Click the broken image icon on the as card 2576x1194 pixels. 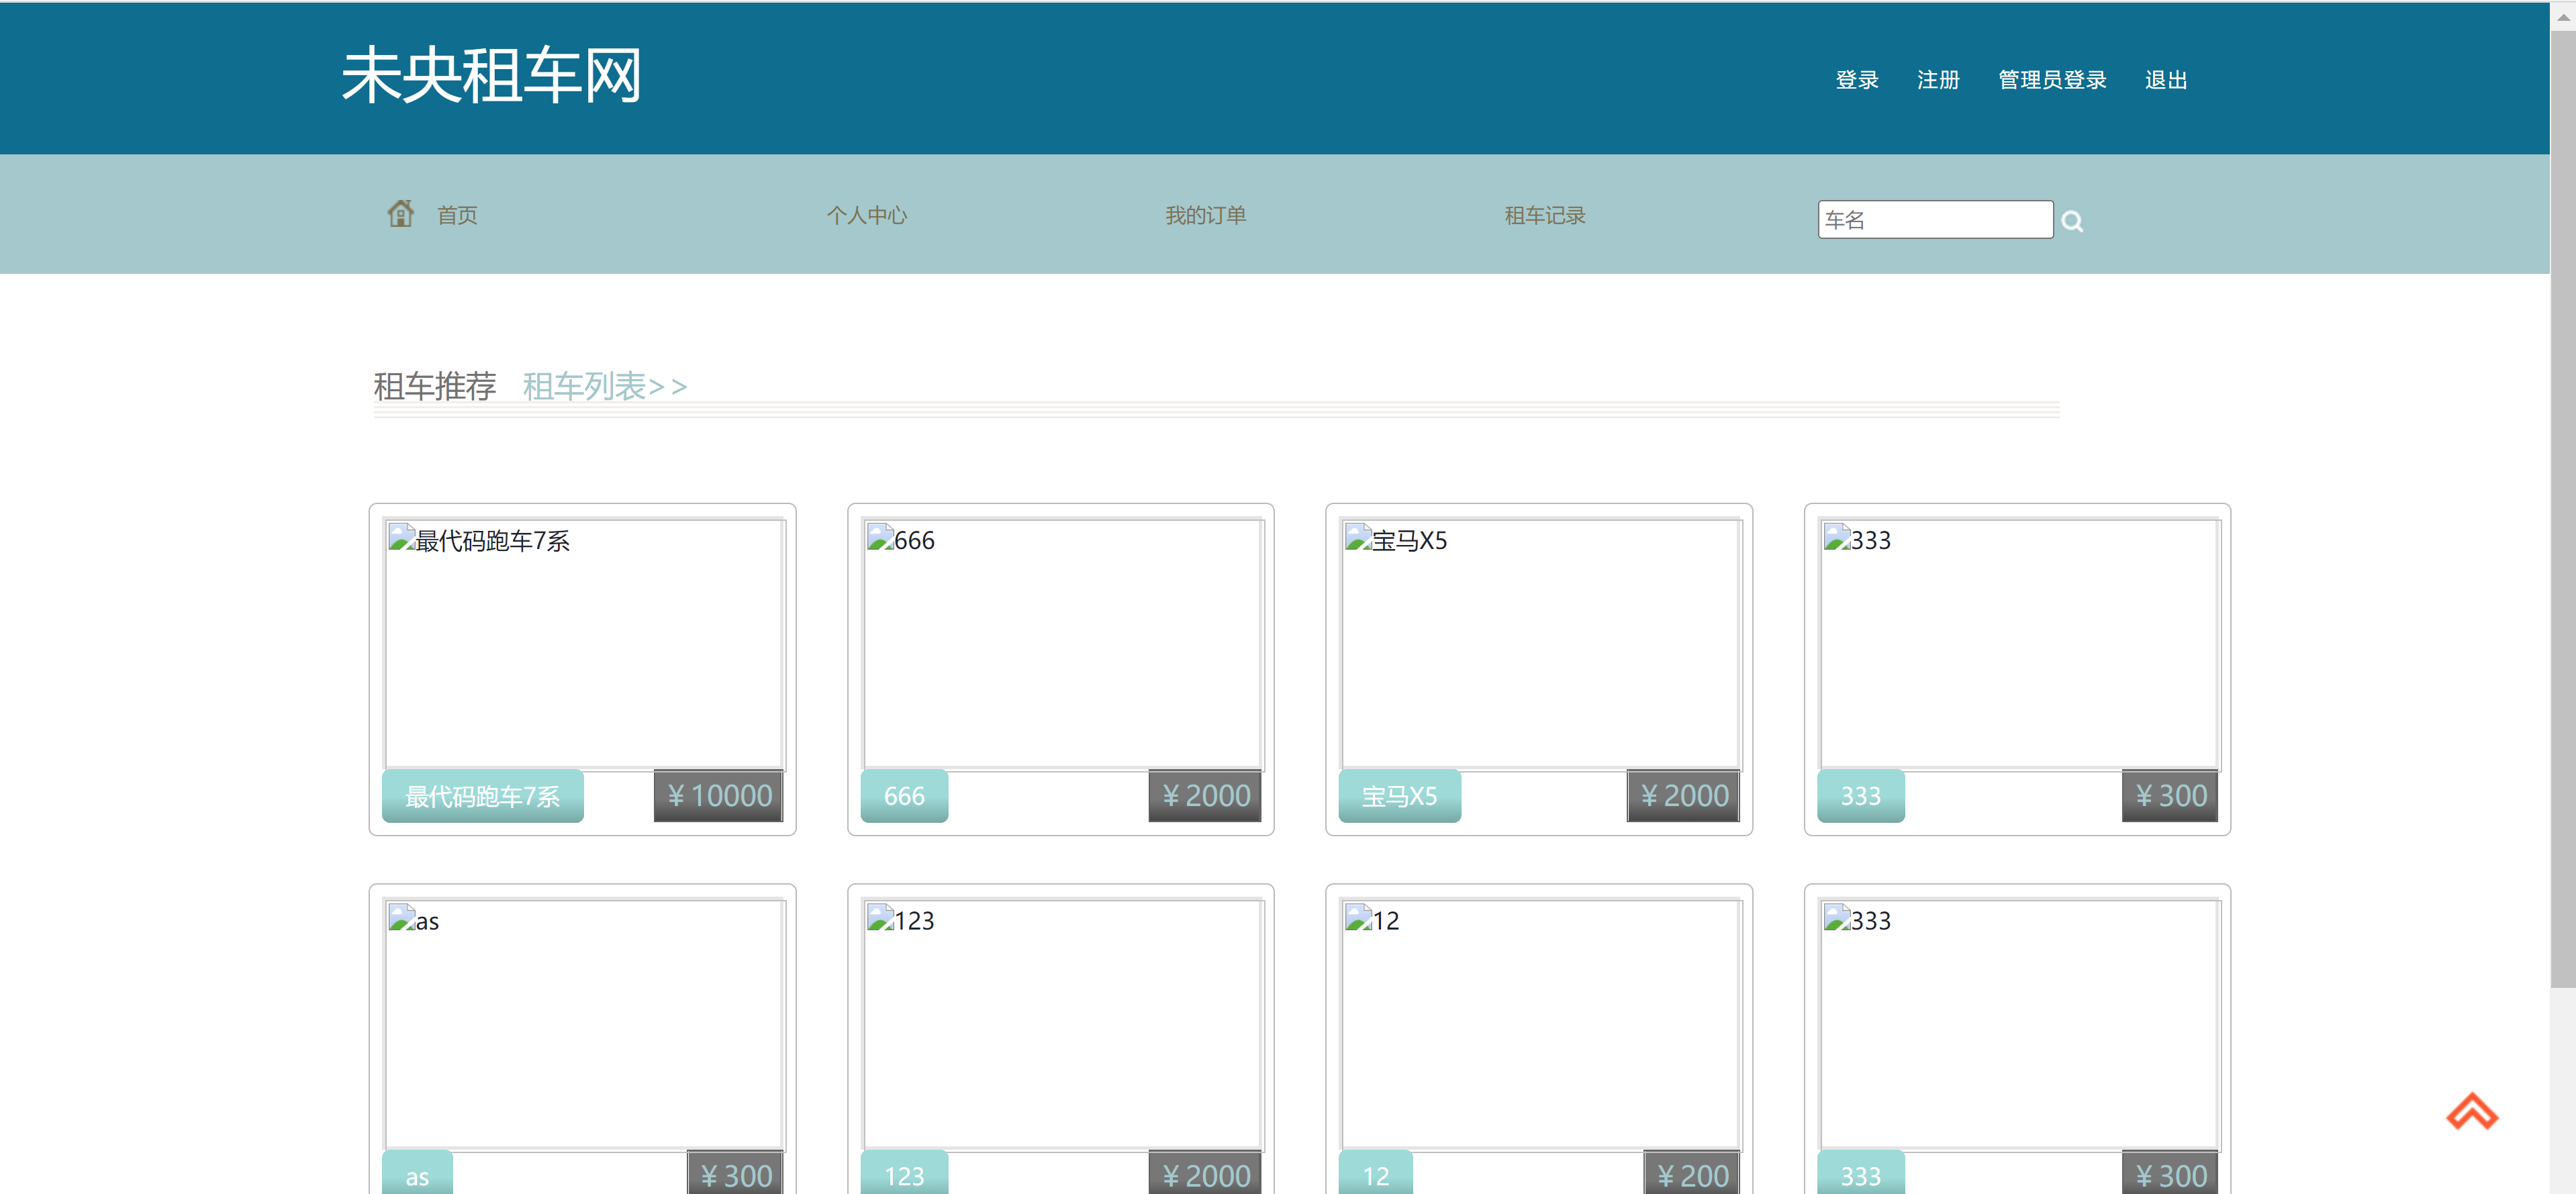click(x=399, y=918)
